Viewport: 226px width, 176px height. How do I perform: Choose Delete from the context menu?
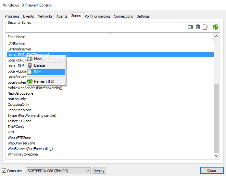point(46,65)
